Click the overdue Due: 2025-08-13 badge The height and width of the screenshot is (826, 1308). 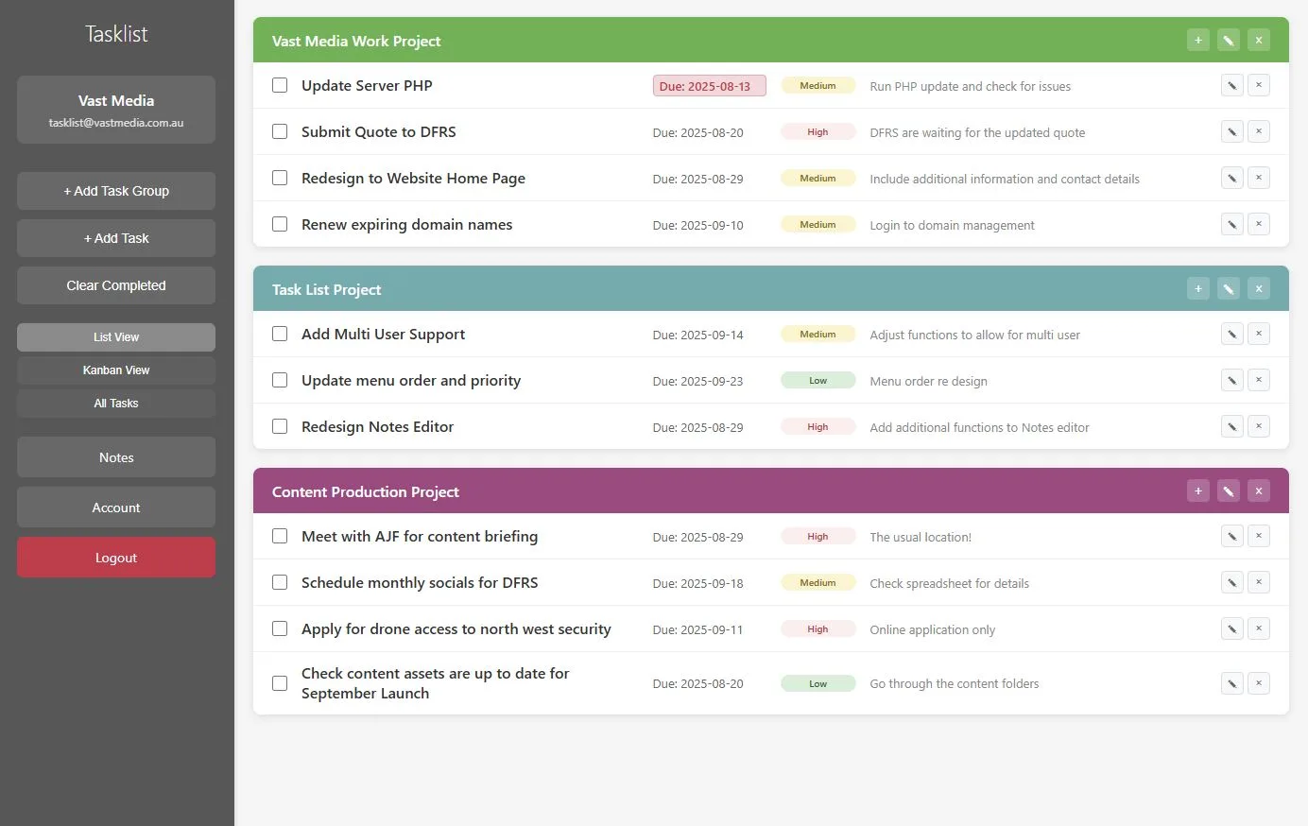[x=709, y=86]
